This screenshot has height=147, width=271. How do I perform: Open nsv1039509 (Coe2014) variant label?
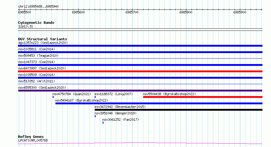(x=37, y=75)
